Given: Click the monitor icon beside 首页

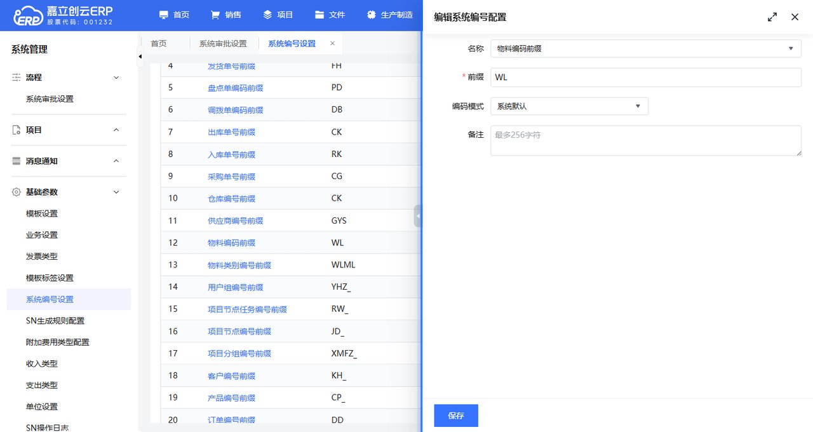Looking at the screenshot, I should [164, 15].
